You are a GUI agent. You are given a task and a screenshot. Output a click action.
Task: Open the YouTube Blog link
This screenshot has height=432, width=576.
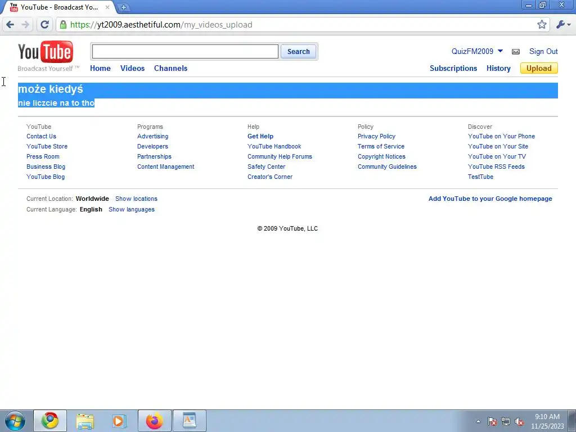click(x=46, y=177)
